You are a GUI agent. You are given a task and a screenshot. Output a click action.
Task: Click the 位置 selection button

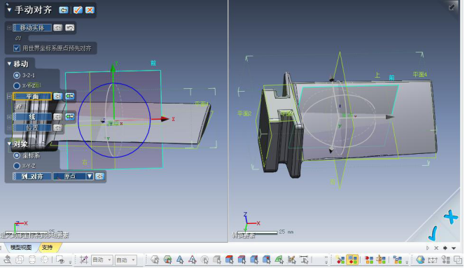32,128
